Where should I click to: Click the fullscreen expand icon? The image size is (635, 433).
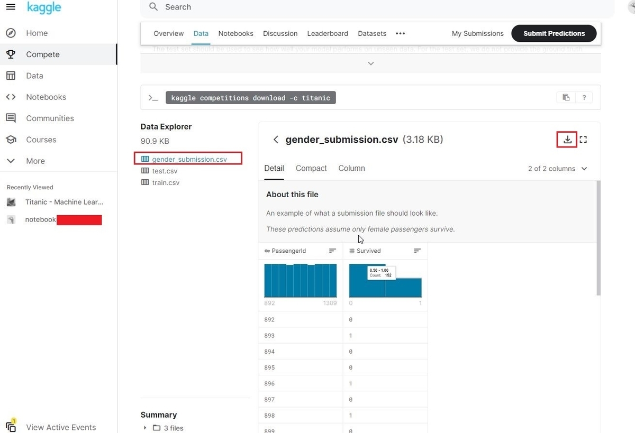pyautogui.click(x=584, y=140)
